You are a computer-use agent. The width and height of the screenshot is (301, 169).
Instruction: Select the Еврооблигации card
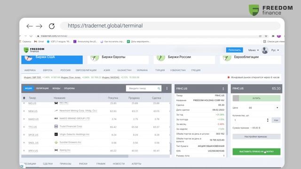coord(251,60)
